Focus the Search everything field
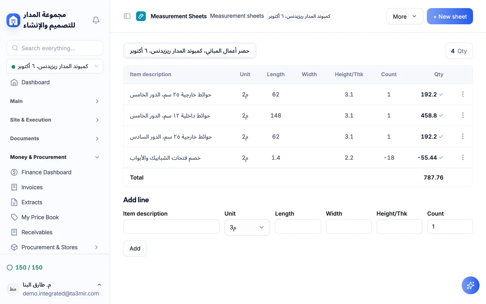The height and width of the screenshot is (304, 486). tap(55, 48)
